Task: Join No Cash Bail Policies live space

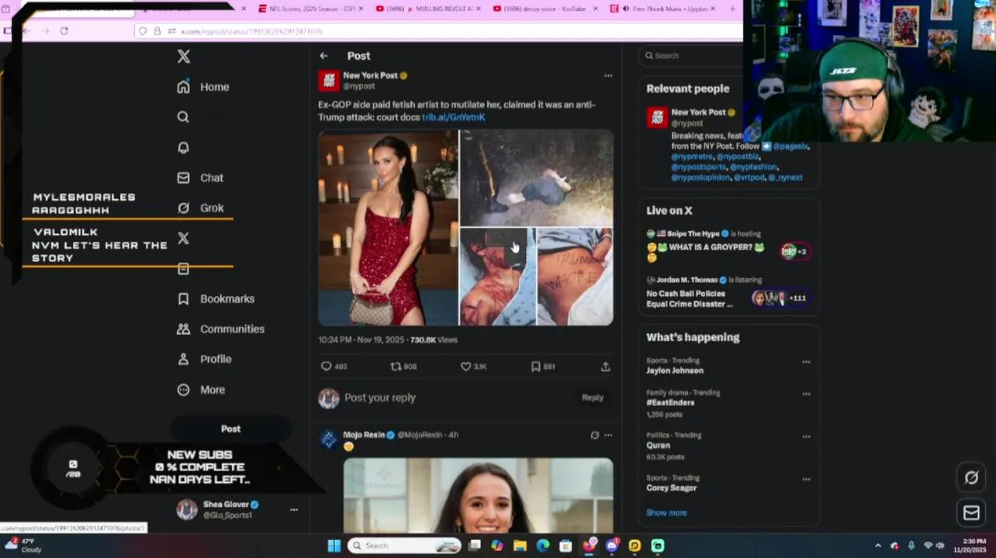Action: tap(728, 294)
